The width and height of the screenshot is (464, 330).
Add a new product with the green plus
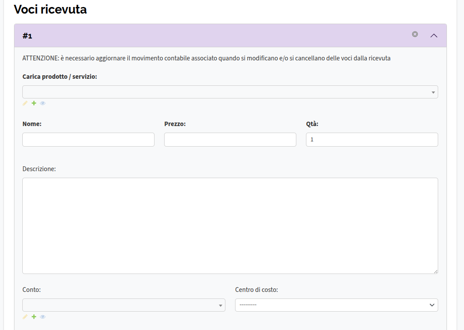coord(34,103)
